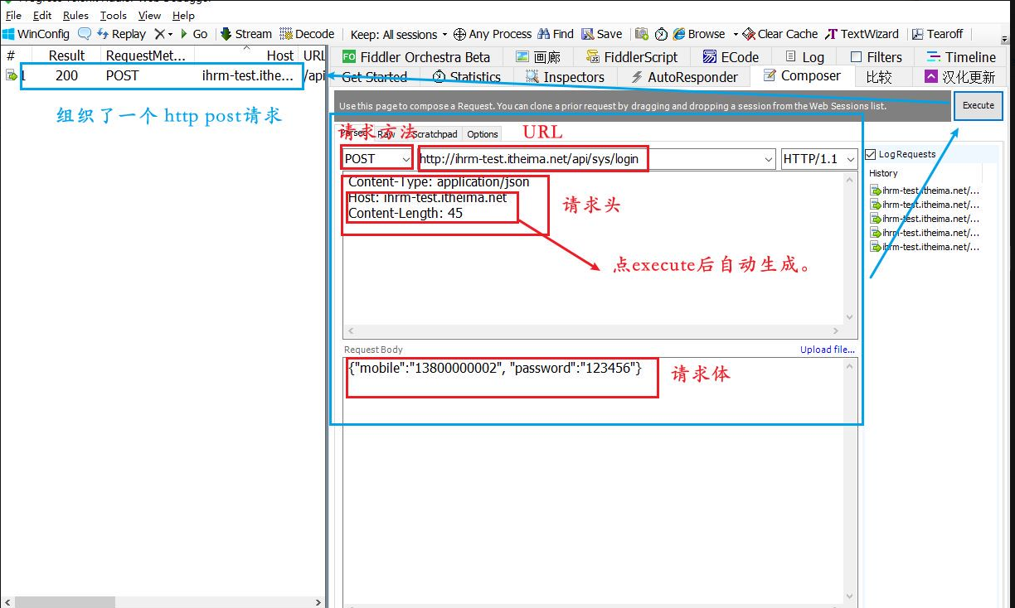
Task: Click the Execute button
Action: [x=979, y=105]
